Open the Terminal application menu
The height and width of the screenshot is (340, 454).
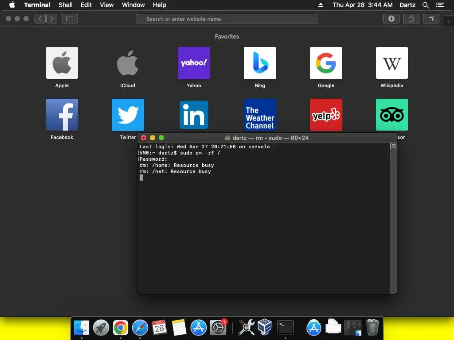[37, 5]
